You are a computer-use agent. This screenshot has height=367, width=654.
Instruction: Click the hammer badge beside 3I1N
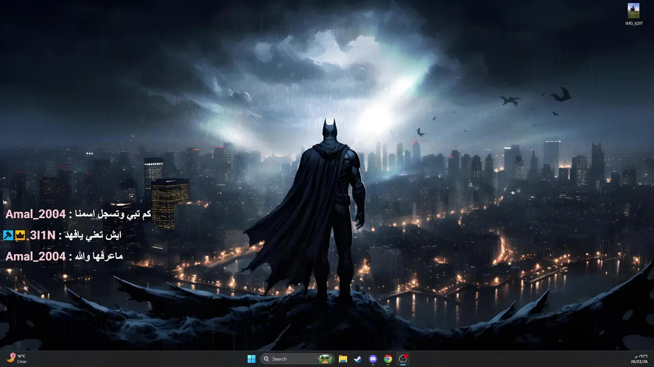[8, 235]
